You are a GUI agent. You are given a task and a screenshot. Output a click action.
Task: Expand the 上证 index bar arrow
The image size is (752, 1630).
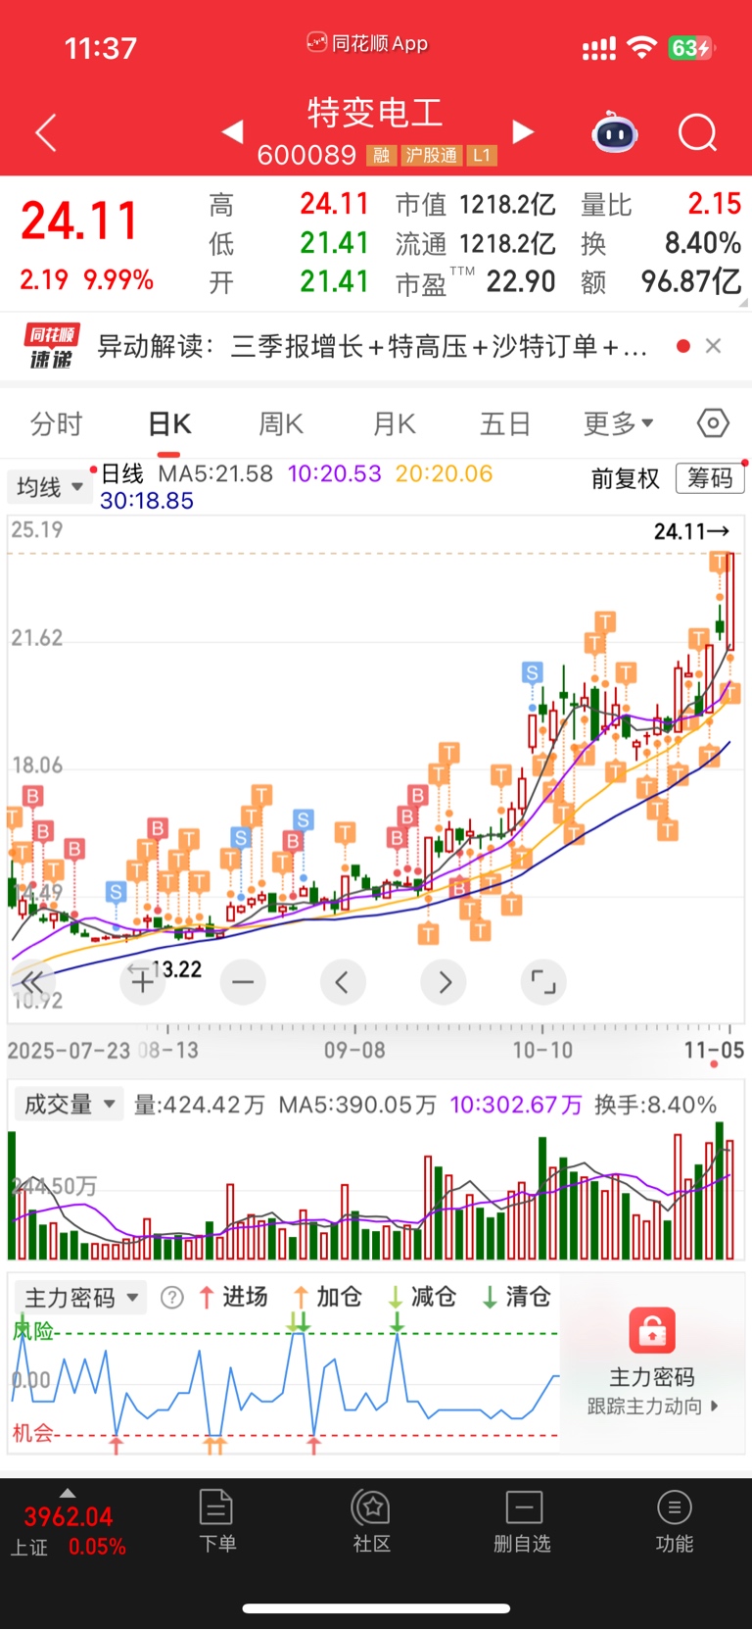[67, 1493]
